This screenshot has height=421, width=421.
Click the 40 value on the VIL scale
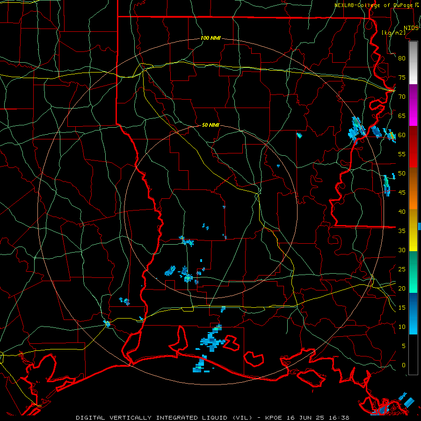point(402,211)
